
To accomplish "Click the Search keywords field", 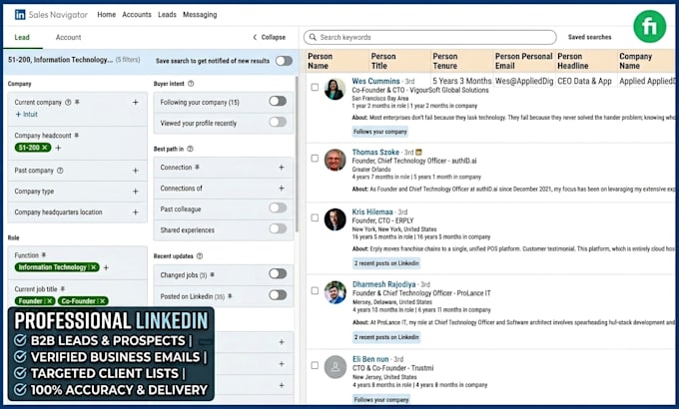I will (430, 37).
